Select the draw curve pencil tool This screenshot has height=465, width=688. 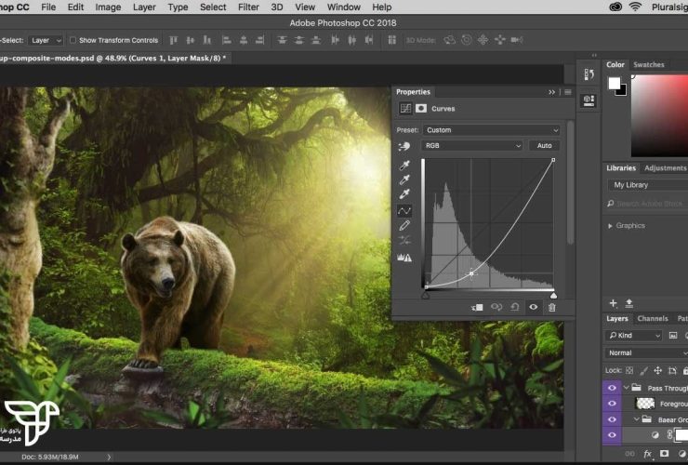(404, 225)
